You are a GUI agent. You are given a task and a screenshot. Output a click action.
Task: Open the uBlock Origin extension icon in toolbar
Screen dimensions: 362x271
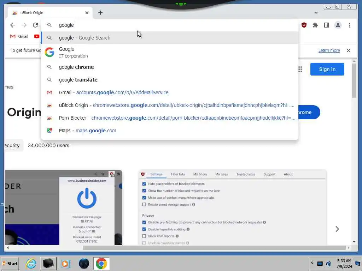click(x=304, y=25)
